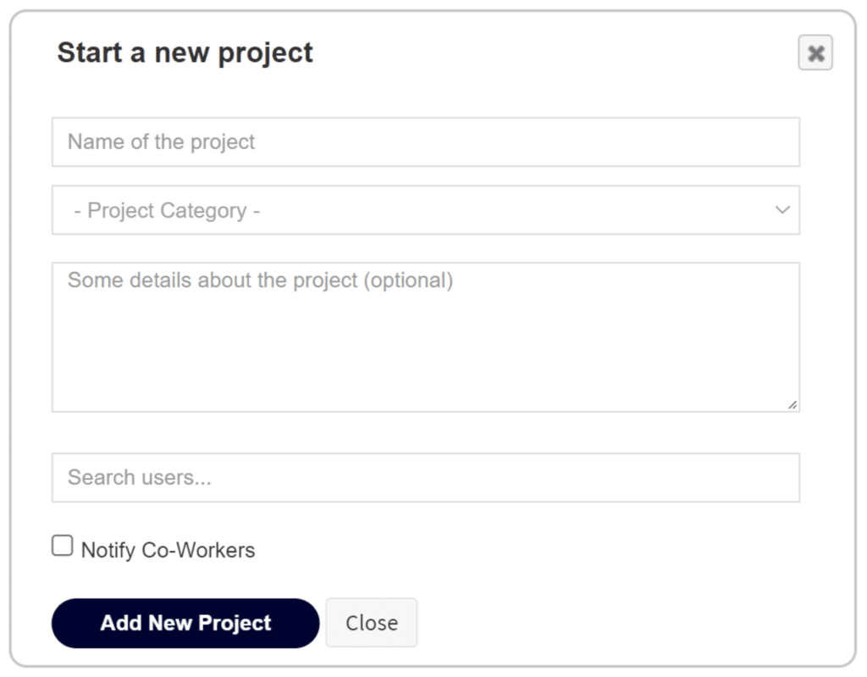Click the Start a new project heading

[x=185, y=53]
